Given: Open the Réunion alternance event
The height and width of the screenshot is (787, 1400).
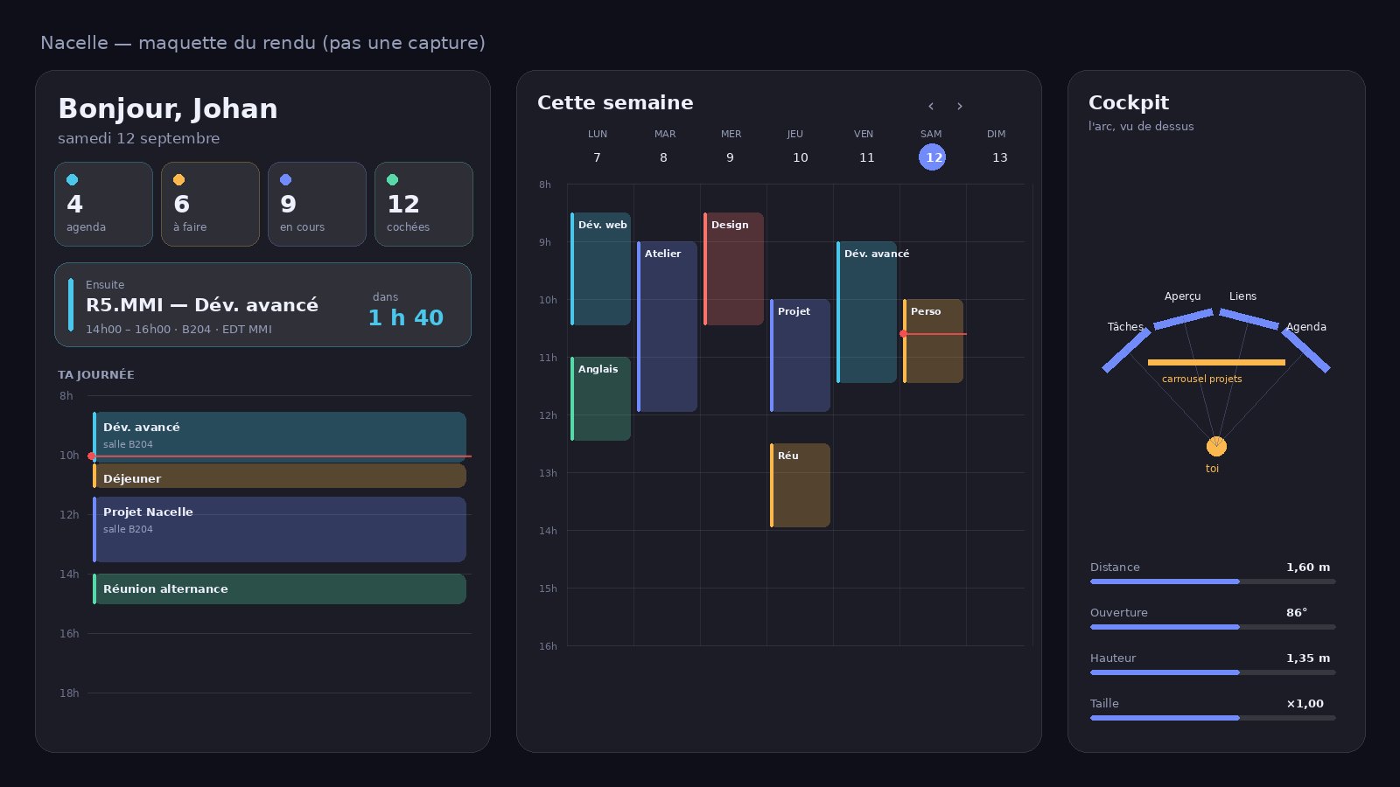Looking at the screenshot, I should pos(279,589).
